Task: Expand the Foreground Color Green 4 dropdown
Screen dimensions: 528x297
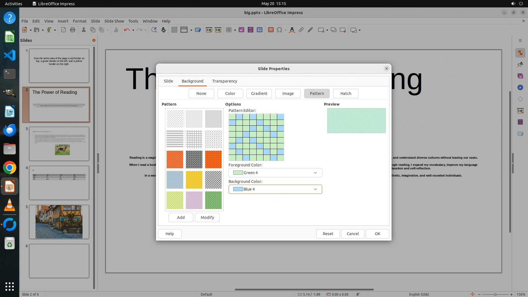Action: click(315, 173)
